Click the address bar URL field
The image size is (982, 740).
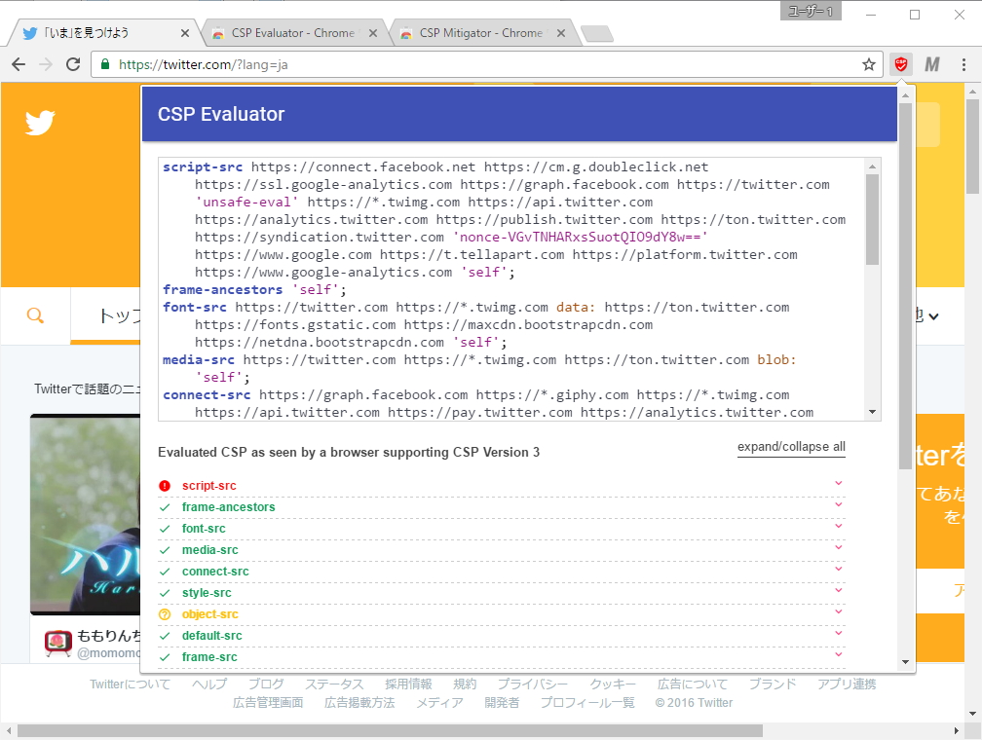click(487, 64)
